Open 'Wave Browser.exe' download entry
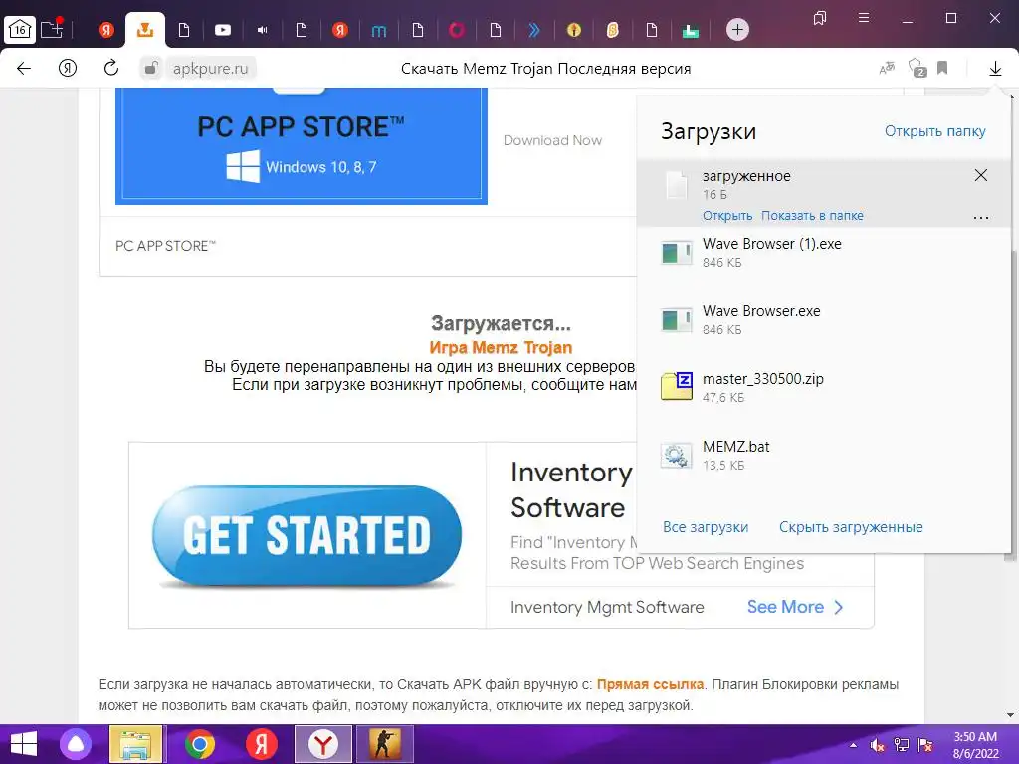This screenshot has width=1019, height=764. click(x=824, y=319)
